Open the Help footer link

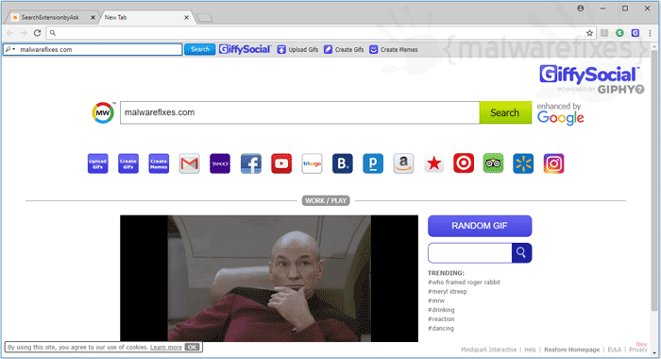(x=530, y=350)
